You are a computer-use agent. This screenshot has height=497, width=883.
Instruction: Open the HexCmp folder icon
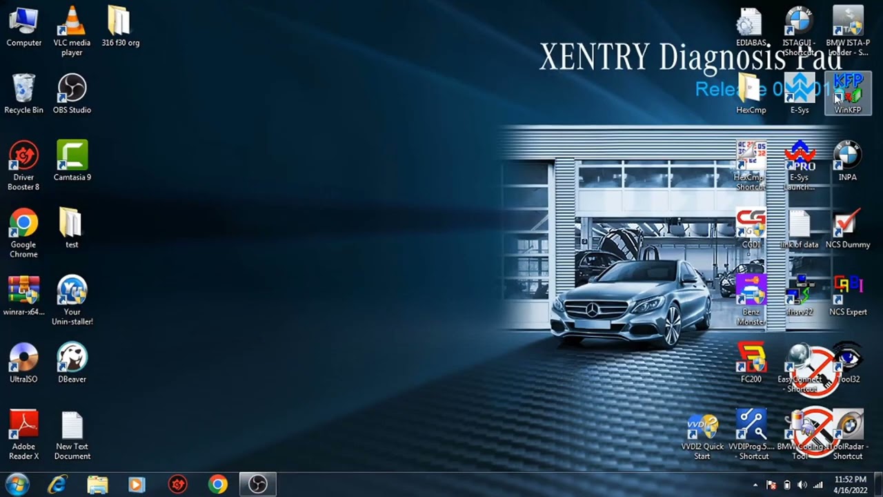(x=751, y=95)
